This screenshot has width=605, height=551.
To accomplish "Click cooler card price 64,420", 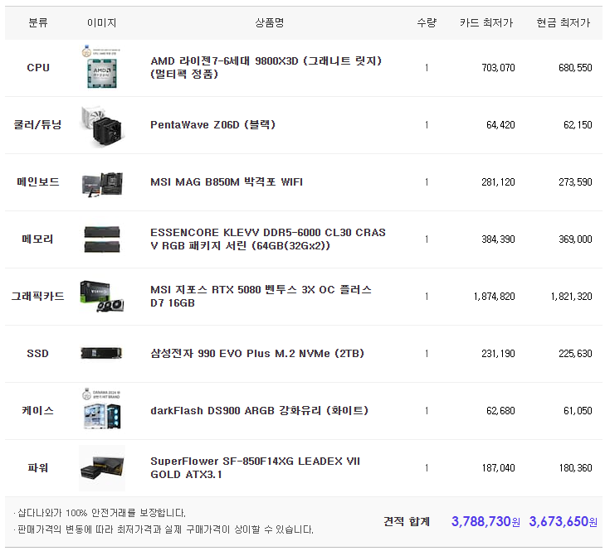I will 500,125.
